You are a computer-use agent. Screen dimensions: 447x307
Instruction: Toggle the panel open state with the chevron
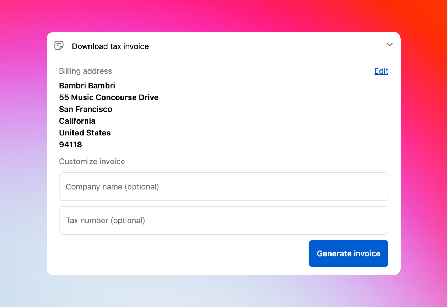(x=389, y=45)
